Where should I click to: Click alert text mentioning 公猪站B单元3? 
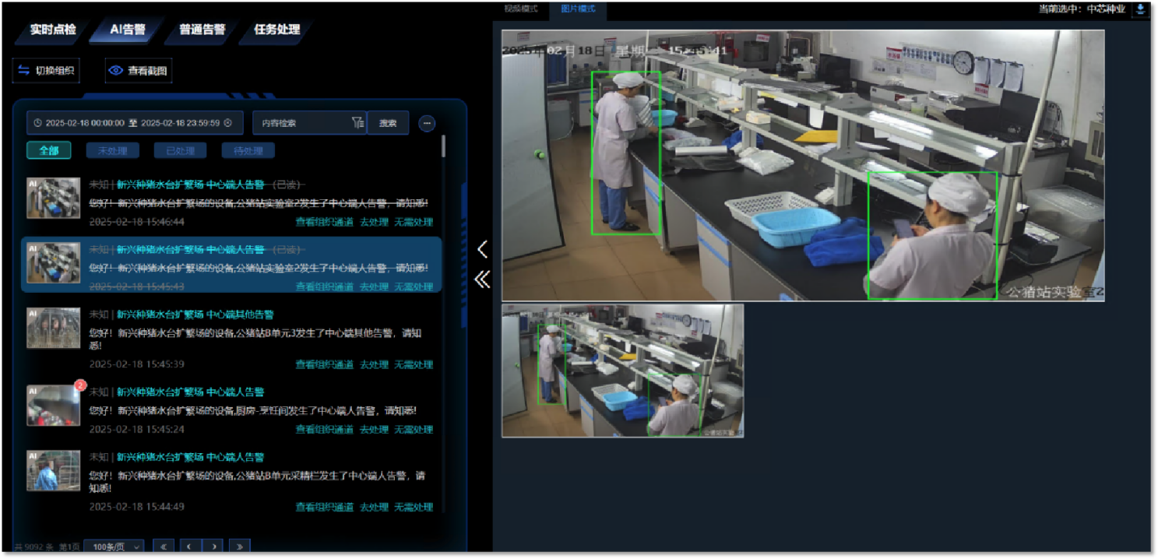tap(255, 339)
